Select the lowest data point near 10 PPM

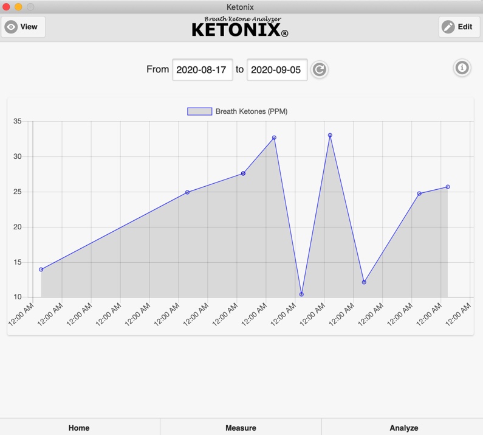[301, 294]
